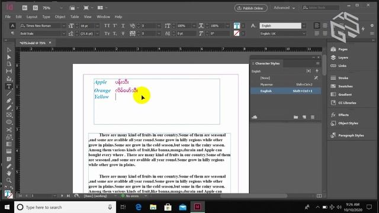
Task: Toggle split layout view button
Action: 319,196
